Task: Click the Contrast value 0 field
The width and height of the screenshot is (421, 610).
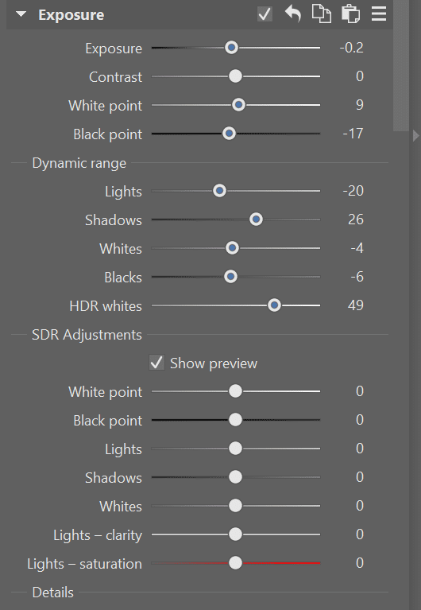Action: (x=360, y=76)
